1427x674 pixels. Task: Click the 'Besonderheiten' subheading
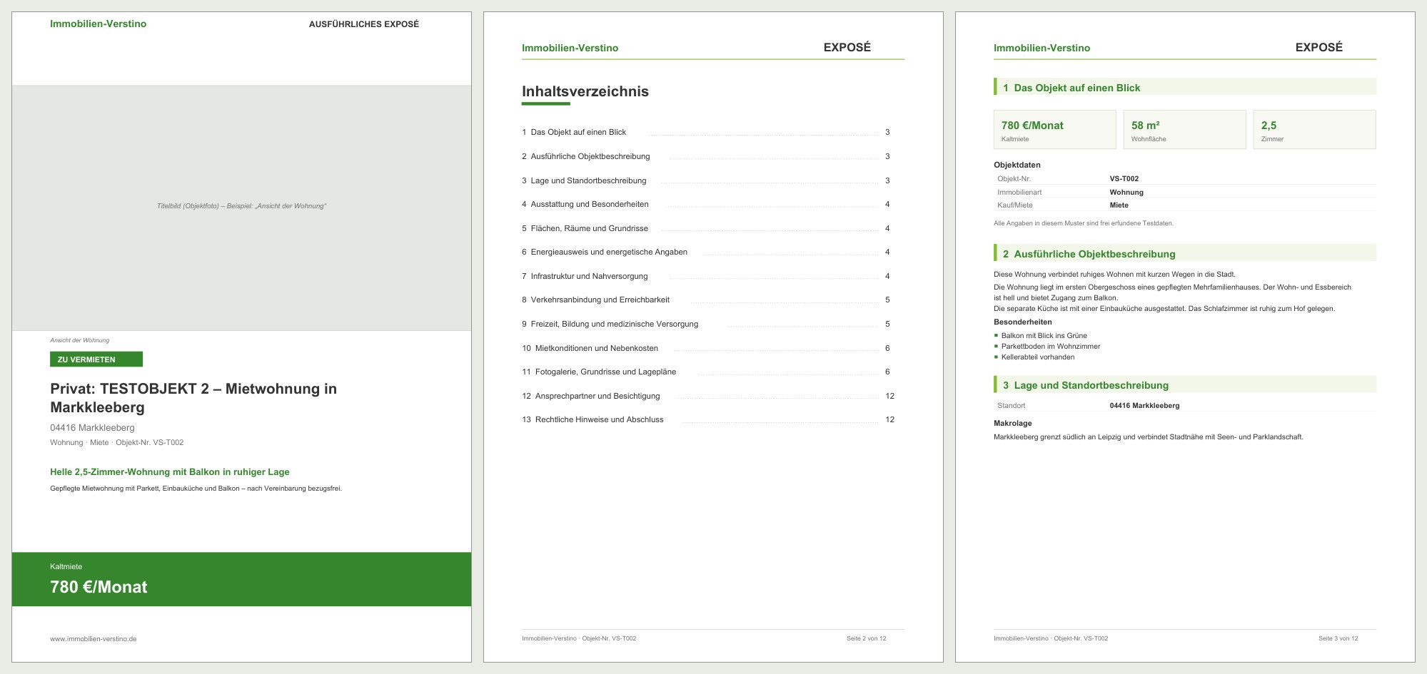[1022, 322]
